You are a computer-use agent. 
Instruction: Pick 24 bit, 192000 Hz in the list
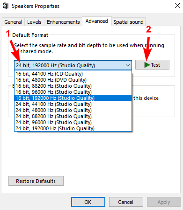click(73, 128)
